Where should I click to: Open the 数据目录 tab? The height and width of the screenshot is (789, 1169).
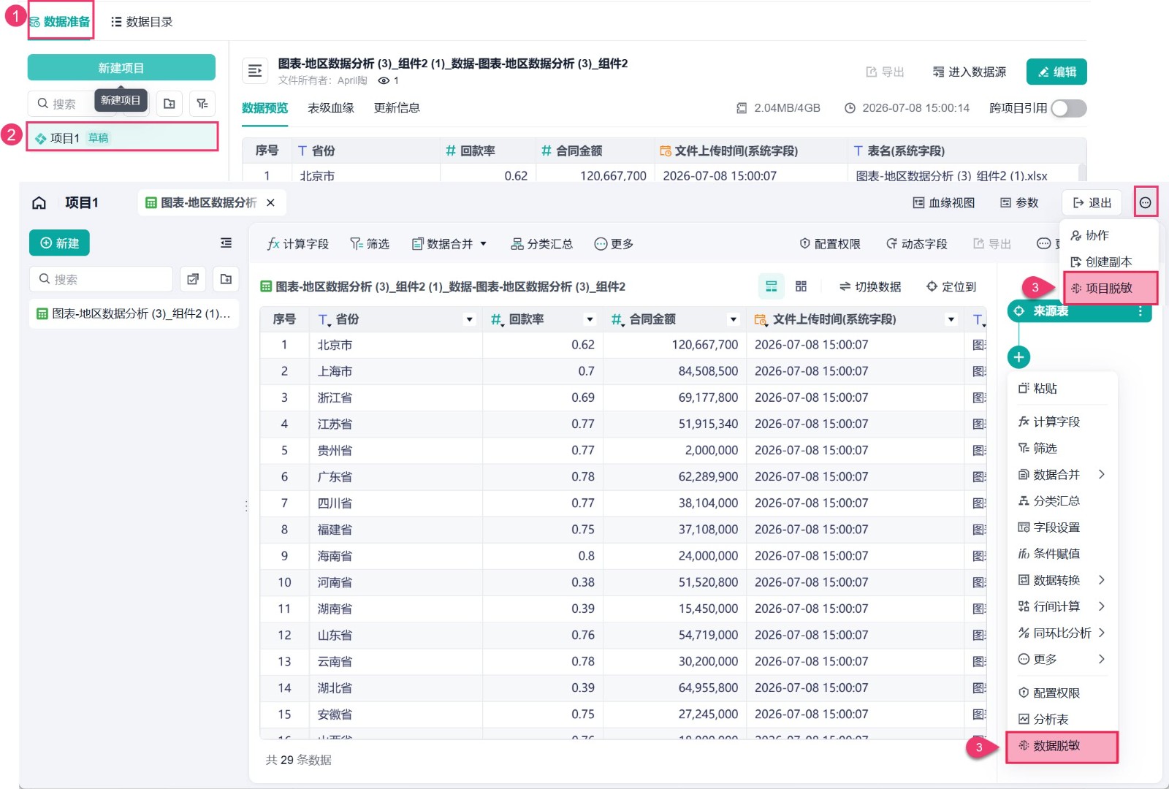[142, 22]
